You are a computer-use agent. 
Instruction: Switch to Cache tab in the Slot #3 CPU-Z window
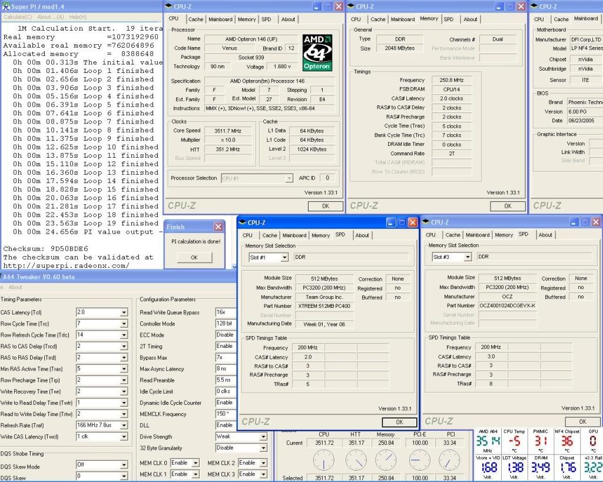[453, 235]
